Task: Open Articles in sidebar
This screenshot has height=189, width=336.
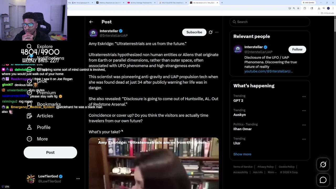Action: point(40,116)
